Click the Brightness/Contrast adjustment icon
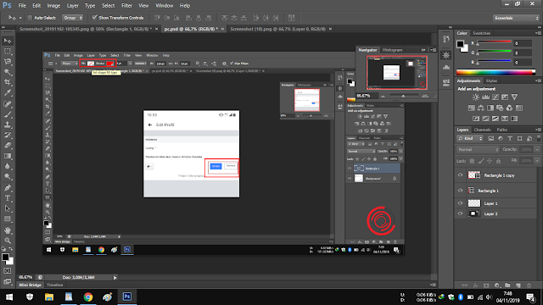The width and height of the screenshot is (543, 305). [476, 97]
